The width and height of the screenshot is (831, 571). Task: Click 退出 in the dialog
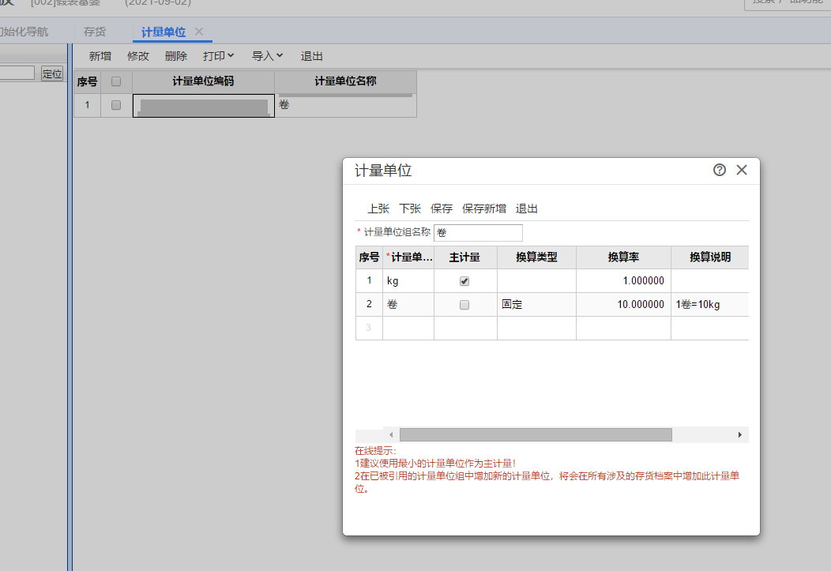tap(527, 208)
